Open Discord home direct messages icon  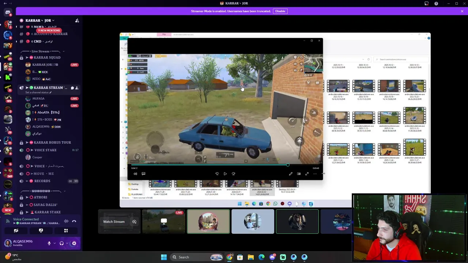tap(8, 12)
